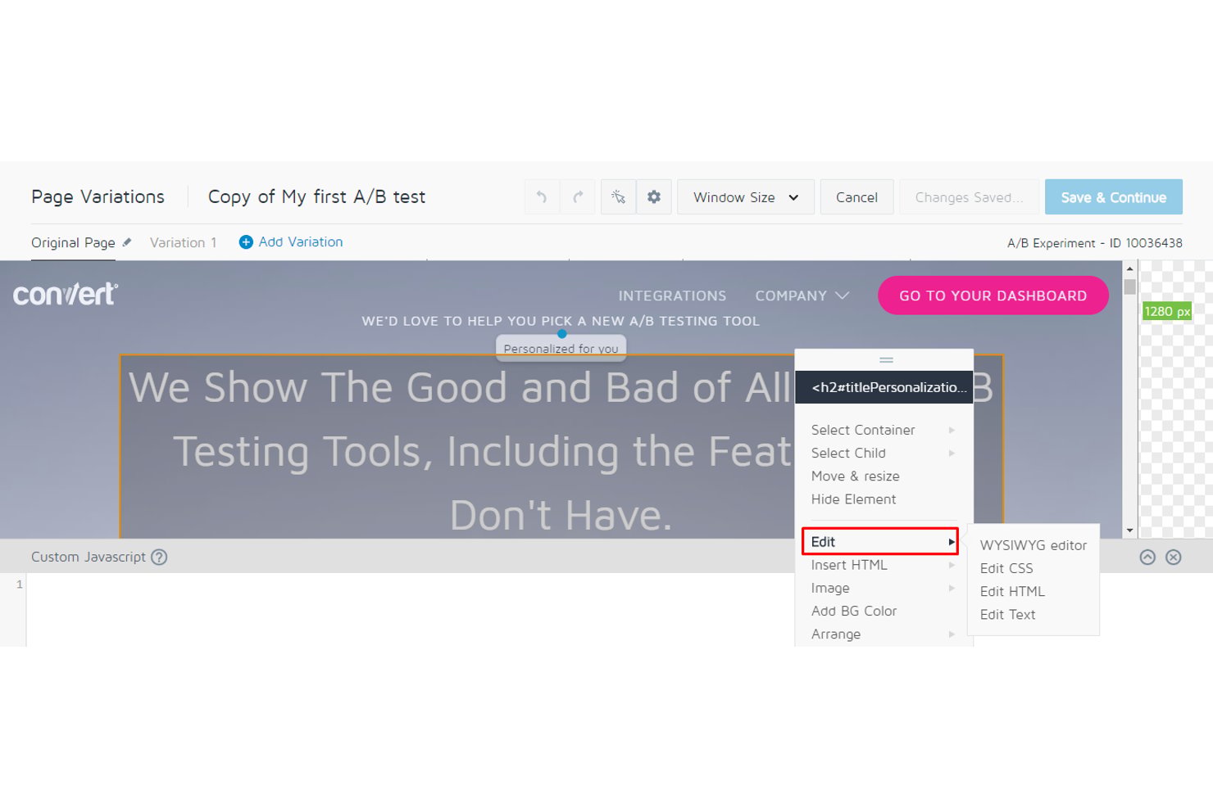The image size is (1213, 808).
Task: Open Custom Javascript help question icon
Action: [159, 557]
